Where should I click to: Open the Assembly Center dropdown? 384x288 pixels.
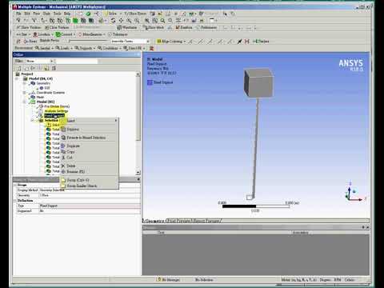(130, 42)
